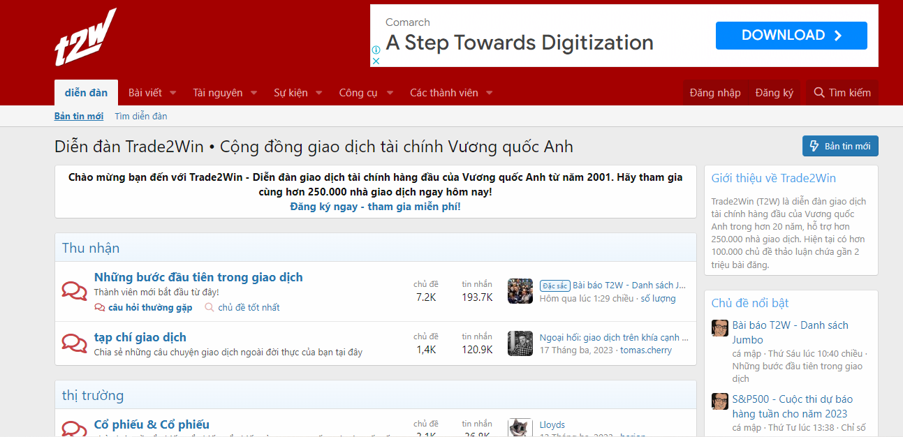Click the A Step Towards Digitization ad text
Screen dimensions: 903x437
point(520,43)
